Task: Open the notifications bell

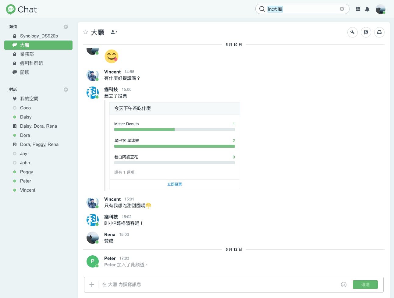Action: [367, 9]
